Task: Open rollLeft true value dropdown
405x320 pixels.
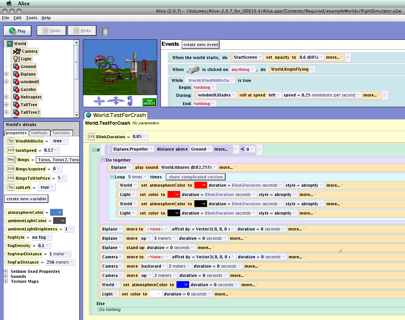Action: (47, 187)
